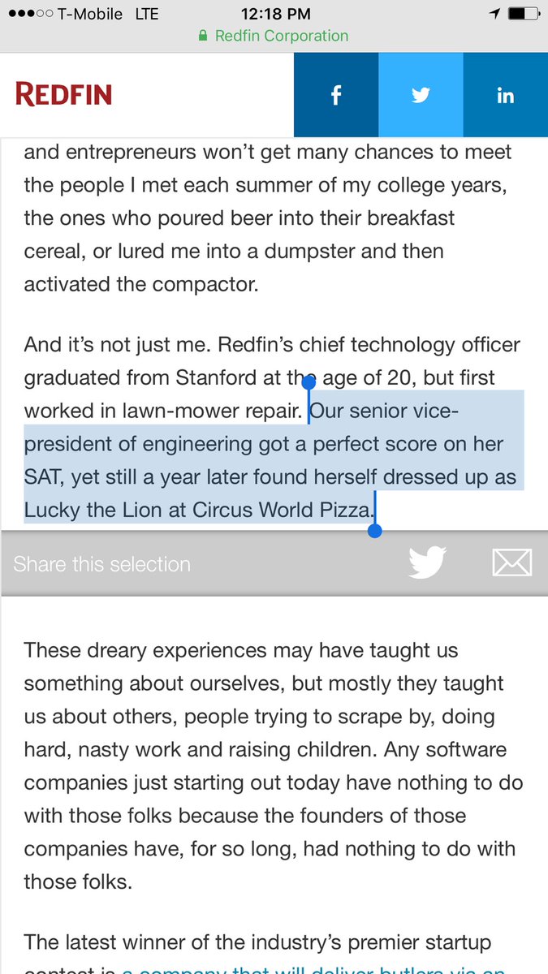Tap the "Share this selection" label
Viewport: 548px width, 974px height.
[x=102, y=564]
